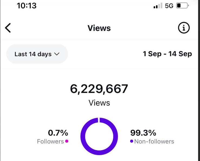Select the Followers legend label
This screenshot has width=200, height=161.
(x=50, y=141)
